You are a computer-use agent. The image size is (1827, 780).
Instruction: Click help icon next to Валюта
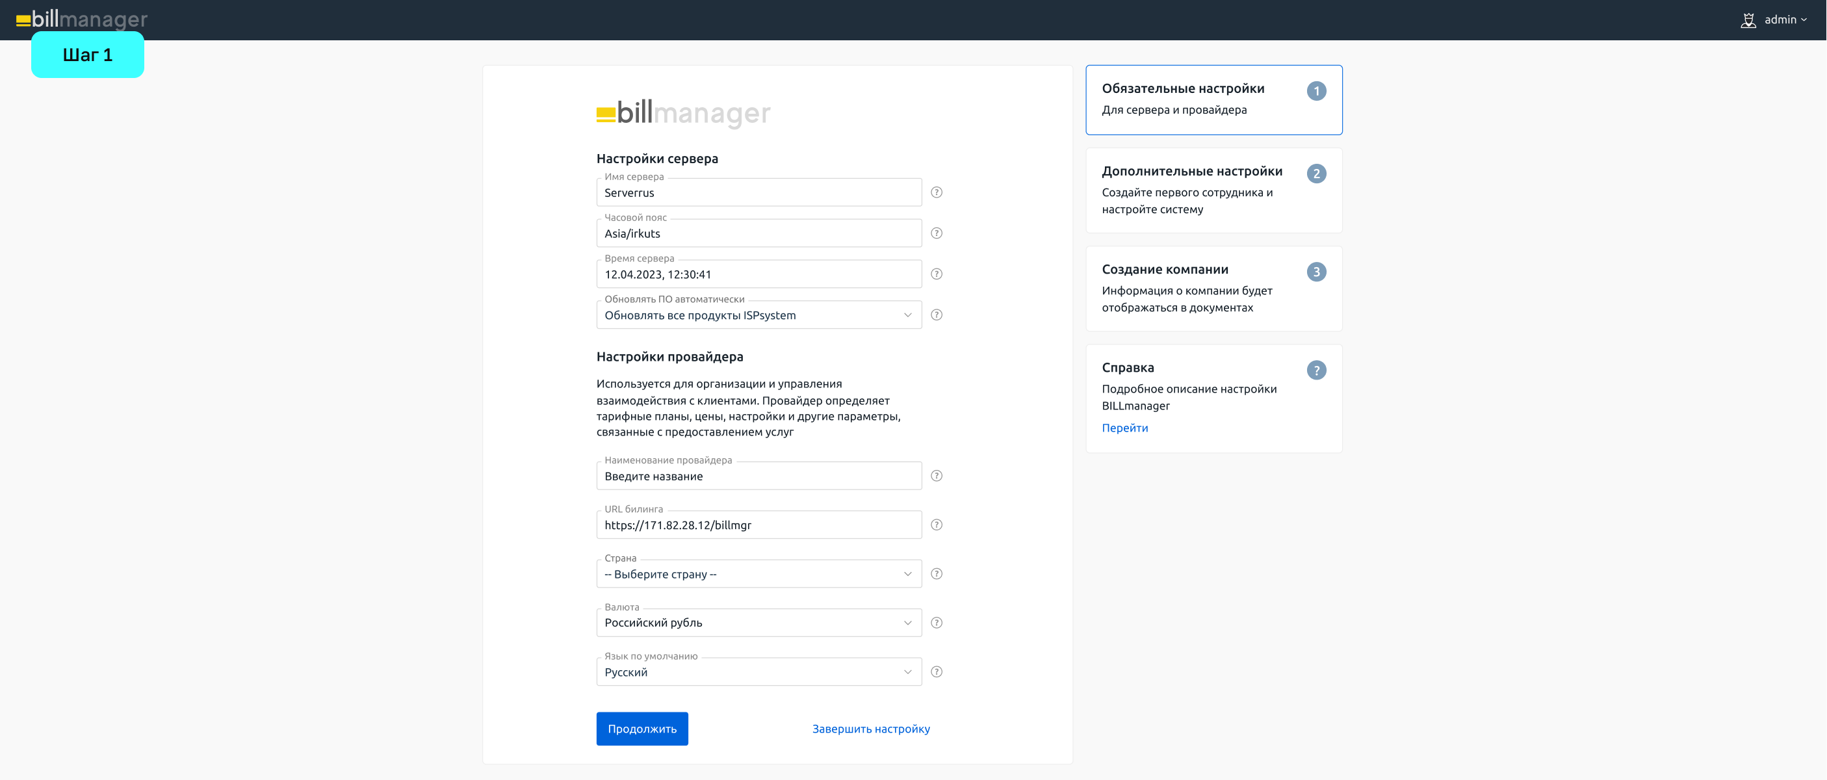[x=936, y=623]
